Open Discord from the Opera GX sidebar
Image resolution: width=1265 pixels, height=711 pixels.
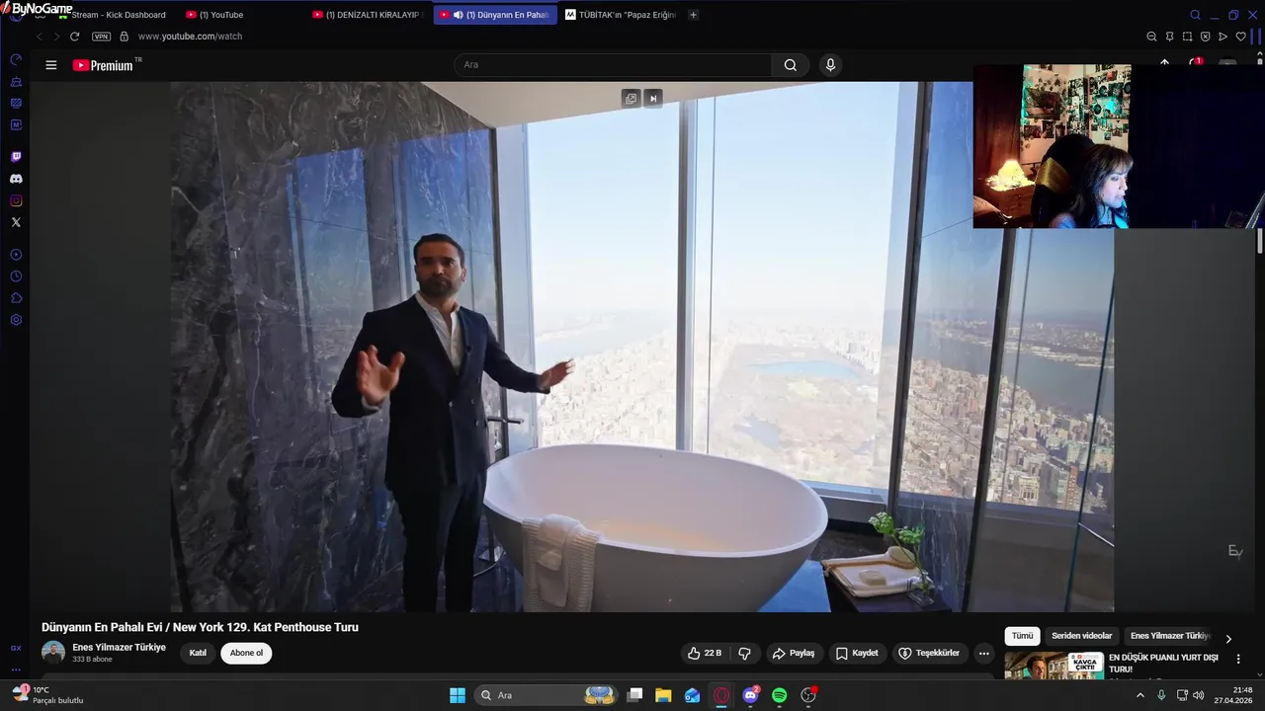[16, 179]
